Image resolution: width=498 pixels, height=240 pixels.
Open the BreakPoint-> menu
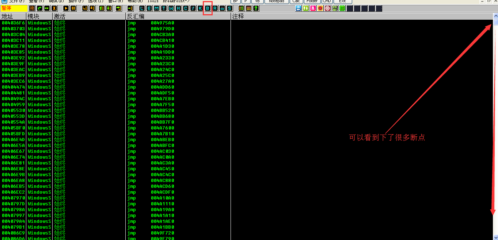pos(176,1)
